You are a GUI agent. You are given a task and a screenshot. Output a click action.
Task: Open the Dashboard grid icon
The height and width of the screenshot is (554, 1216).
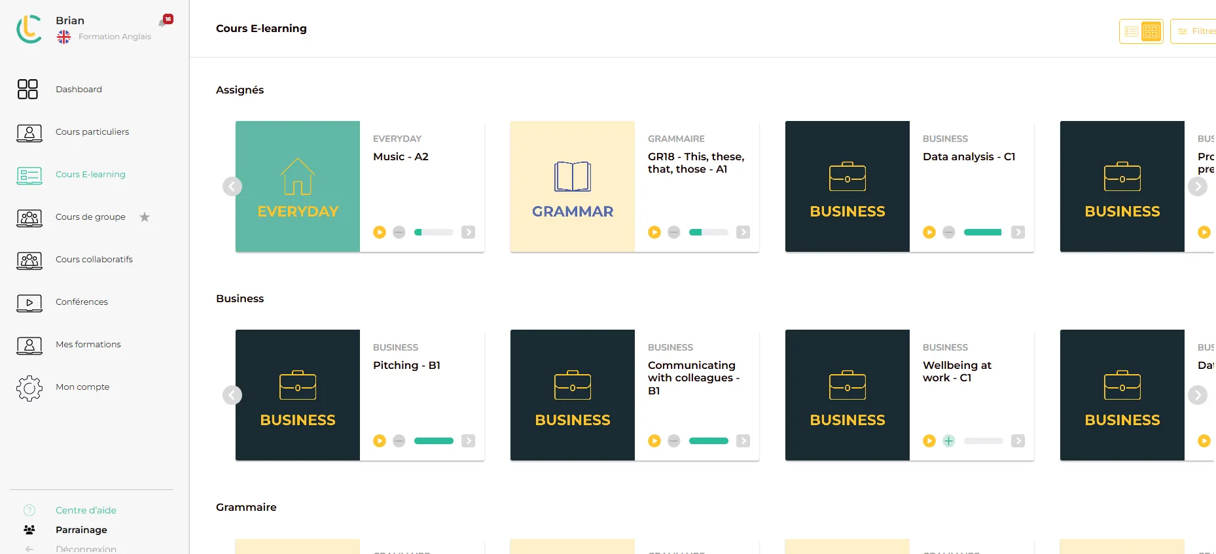27,89
